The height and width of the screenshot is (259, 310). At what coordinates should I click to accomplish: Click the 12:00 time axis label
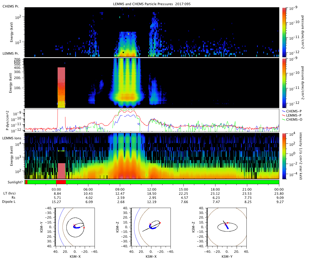click(x=152, y=189)
